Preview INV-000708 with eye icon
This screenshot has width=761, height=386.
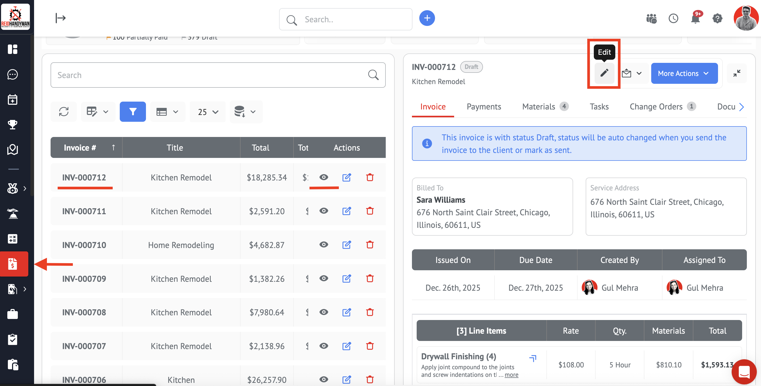[324, 312]
